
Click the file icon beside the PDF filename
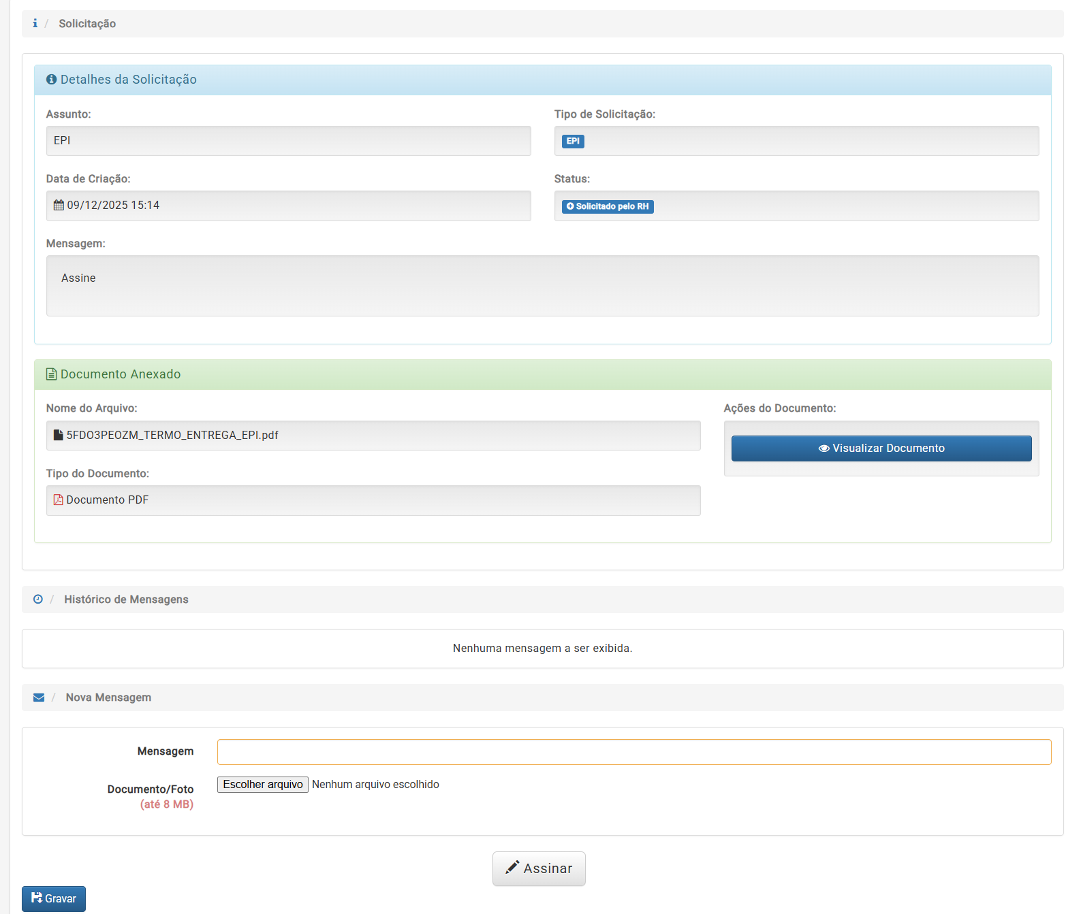[x=59, y=436]
